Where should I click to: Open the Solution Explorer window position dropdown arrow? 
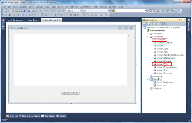[179, 20]
